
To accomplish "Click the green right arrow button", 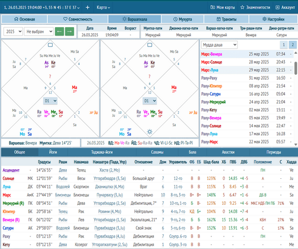I will click(70, 31).
